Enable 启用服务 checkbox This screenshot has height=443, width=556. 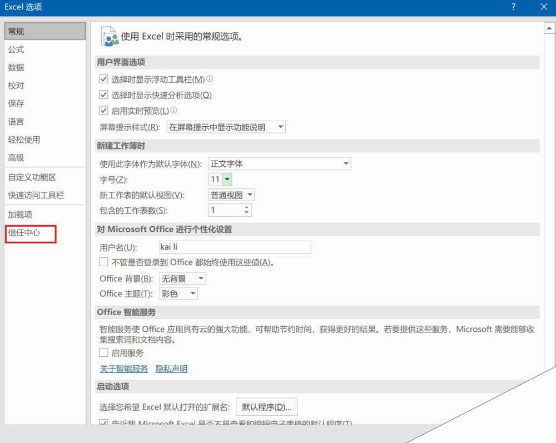[103, 352]
